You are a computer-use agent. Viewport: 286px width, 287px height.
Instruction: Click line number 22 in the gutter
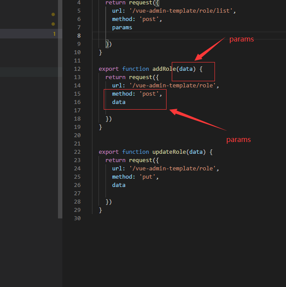[x=77, y=152]
